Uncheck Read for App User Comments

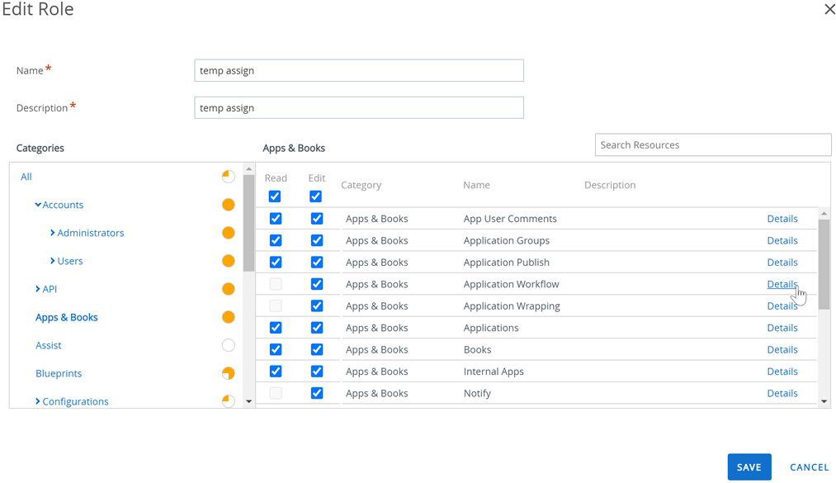(x=276, y=219)
